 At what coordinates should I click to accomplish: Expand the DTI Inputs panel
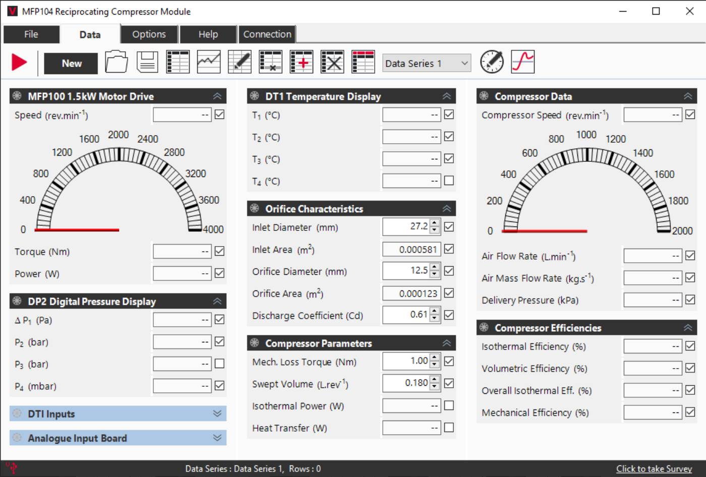click(x=217, y=413)
